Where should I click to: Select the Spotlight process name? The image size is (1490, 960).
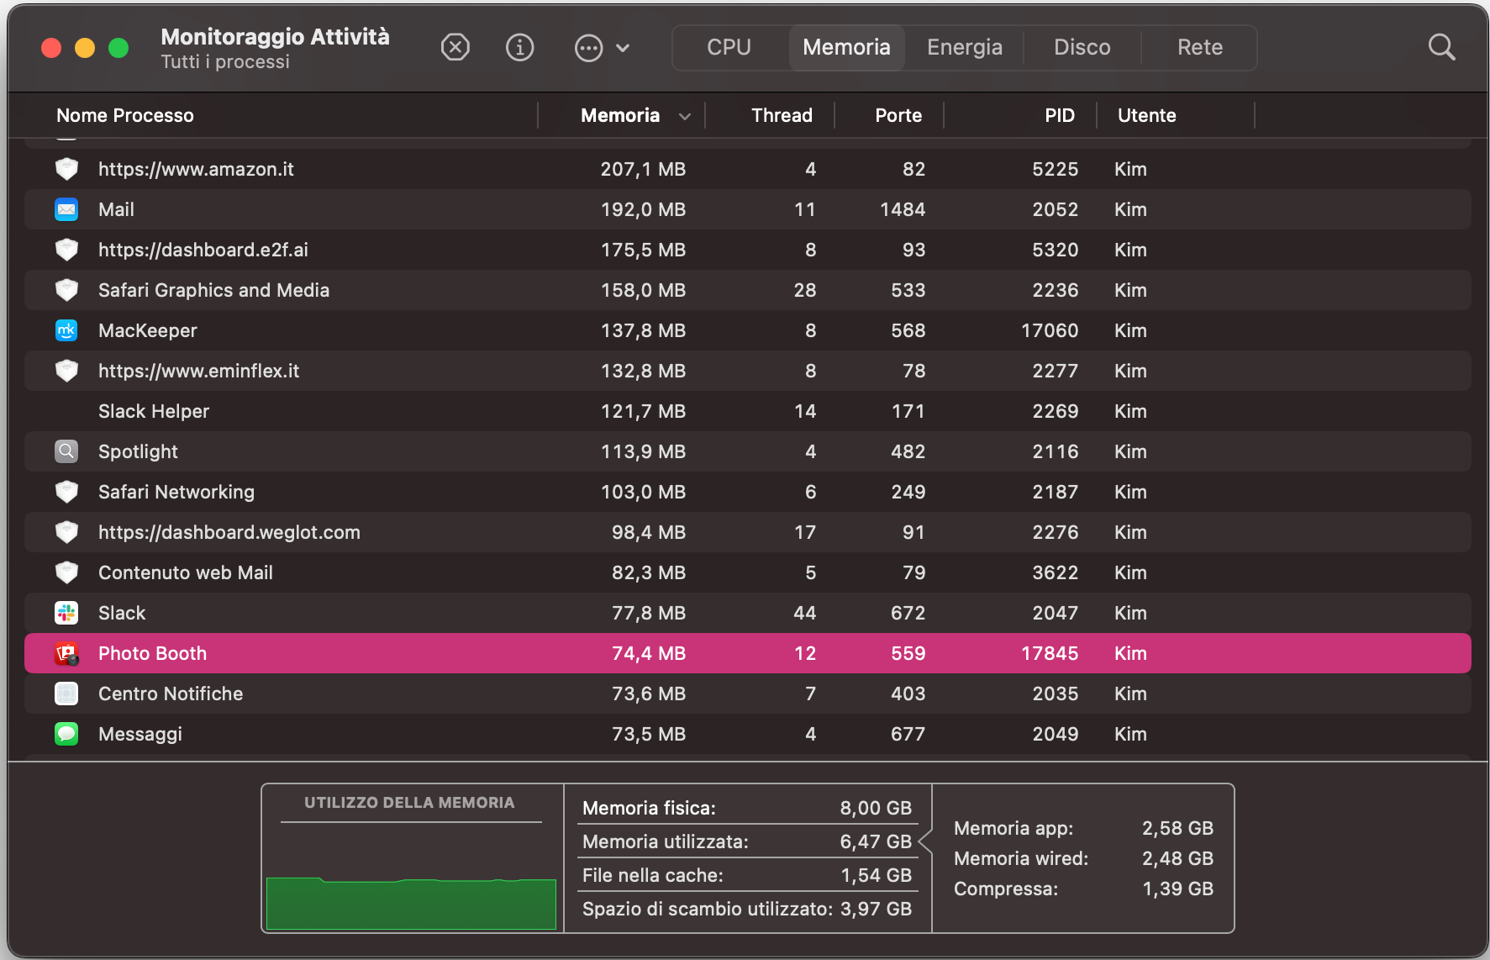[x=138, y=451]
